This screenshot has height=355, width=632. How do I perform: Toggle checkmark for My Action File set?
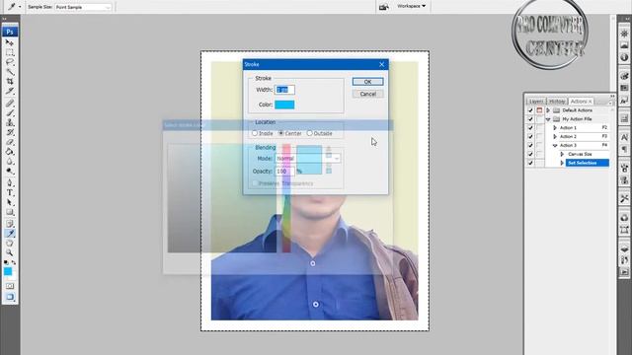(x=530, y=118)
